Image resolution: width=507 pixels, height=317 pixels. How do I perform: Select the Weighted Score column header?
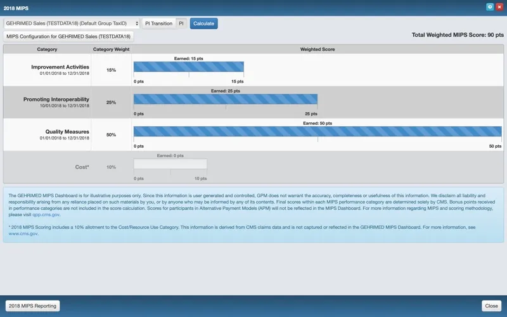(x=318, y=49)
